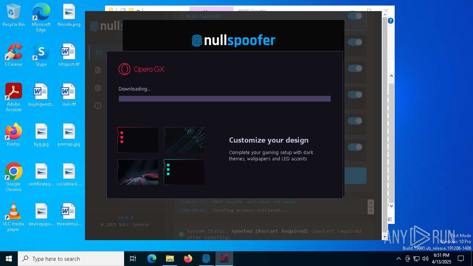This screenshot has height=266, width=473.
Task: Switch to null spoofer in the taskbar
Action: (206, 259)
